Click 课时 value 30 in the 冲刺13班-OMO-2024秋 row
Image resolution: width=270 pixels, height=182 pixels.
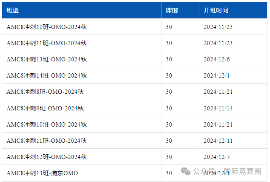coord(169,59)
